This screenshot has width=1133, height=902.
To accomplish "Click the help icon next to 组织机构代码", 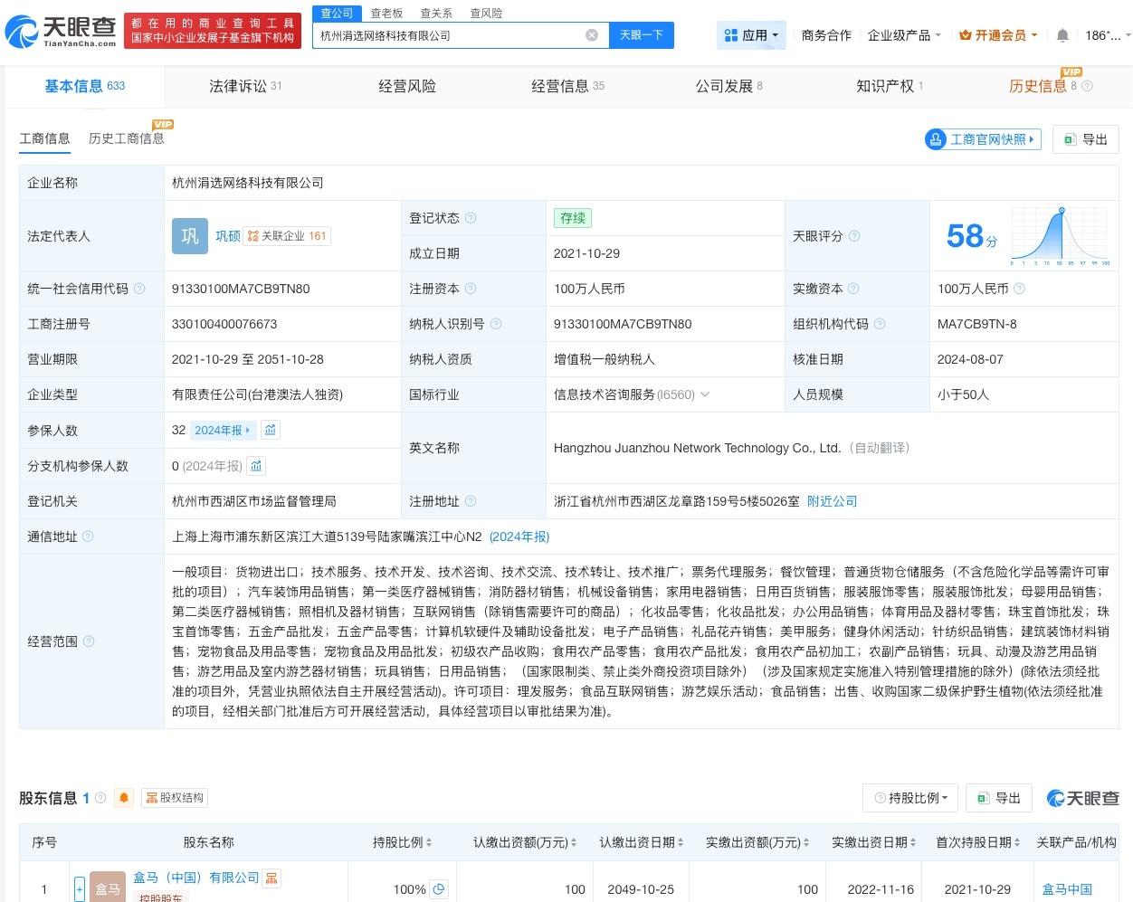I will coord(880,324).
